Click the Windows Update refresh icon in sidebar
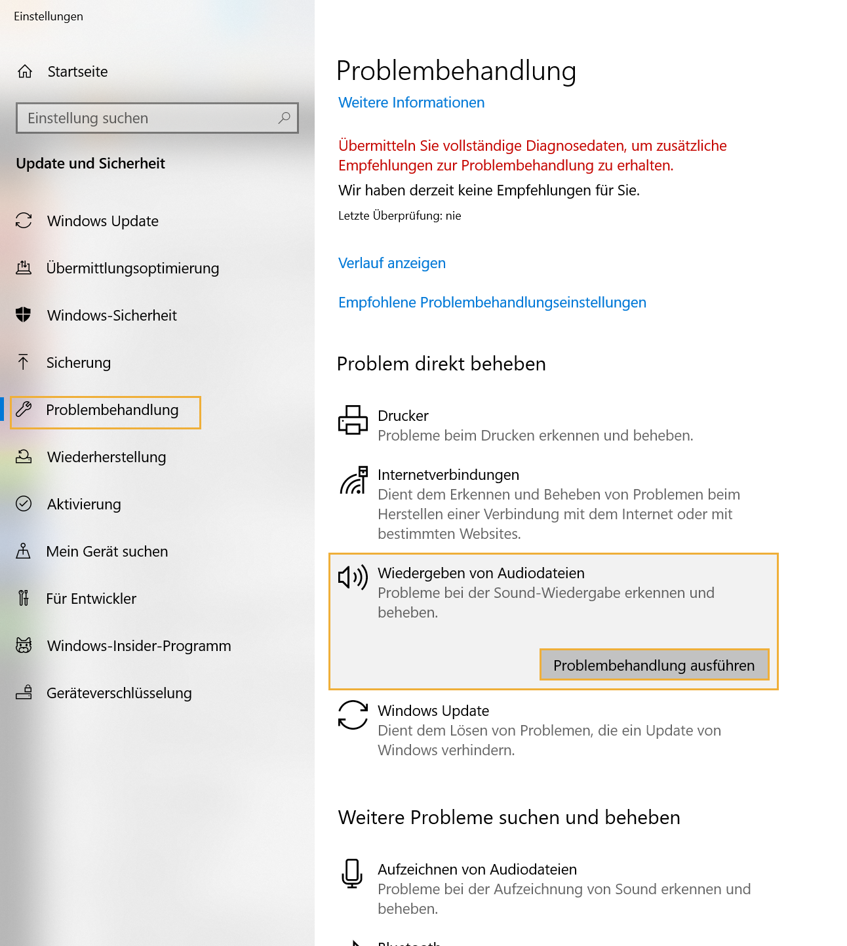This screenshot has height=946, width=847. [x=24, y=220]
